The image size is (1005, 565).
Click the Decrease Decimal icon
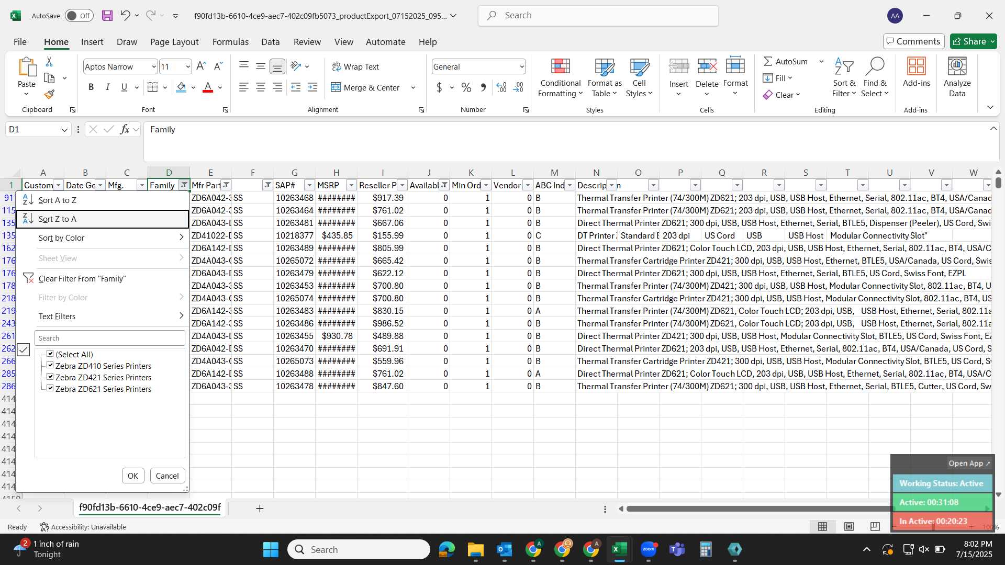pos(518,87)
